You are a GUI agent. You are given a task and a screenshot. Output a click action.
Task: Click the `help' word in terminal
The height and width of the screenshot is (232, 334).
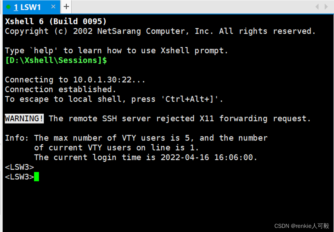click(44, 51)
